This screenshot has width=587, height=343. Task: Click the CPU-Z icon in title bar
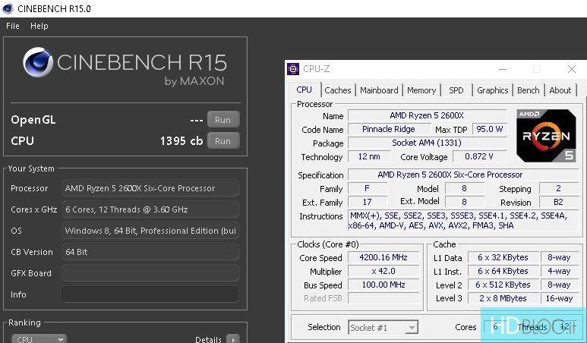(x=293, y=69)
